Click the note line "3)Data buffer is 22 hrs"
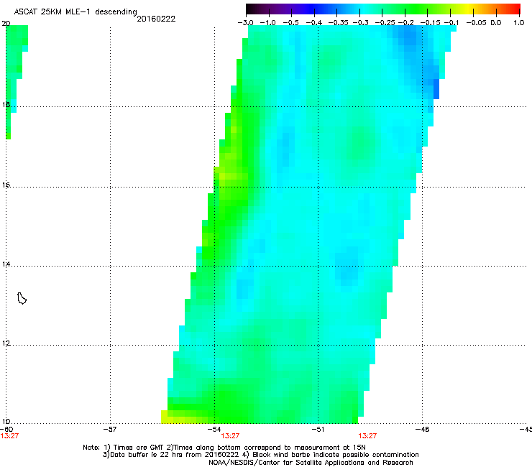Image resolution: width=532 pixels, height=467 pixels. 260,455
